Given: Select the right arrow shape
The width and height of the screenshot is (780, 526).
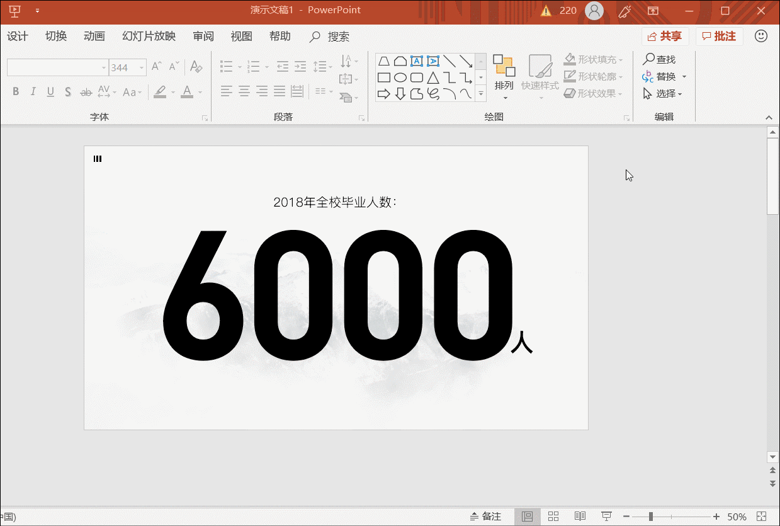Looking at the screenshot, I should pos(383,94).
